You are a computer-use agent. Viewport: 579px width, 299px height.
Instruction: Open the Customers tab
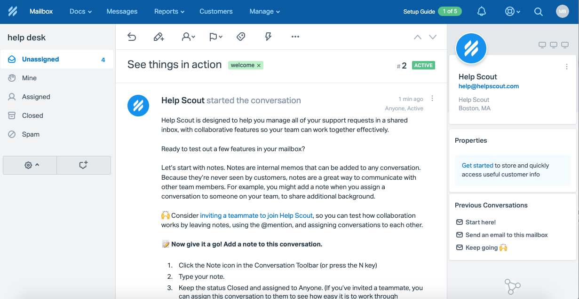(216, 11)
